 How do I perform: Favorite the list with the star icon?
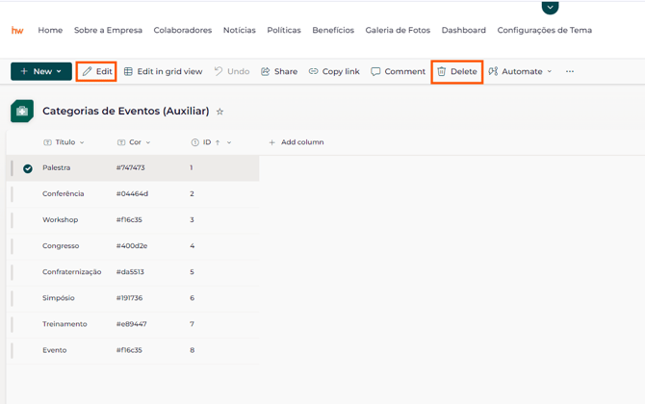tap(219, 112)
